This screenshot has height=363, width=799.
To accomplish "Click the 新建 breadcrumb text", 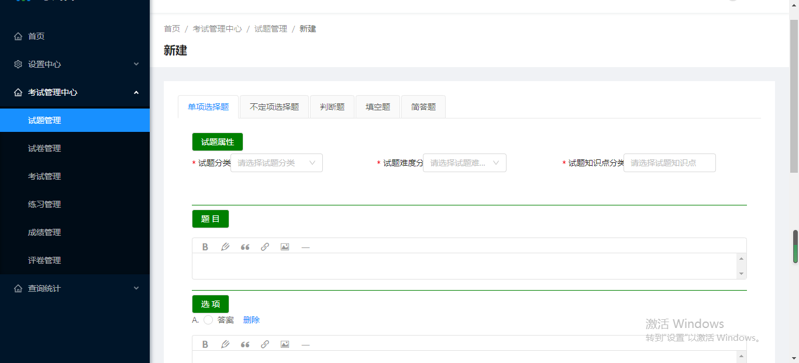I will point(308,29).
